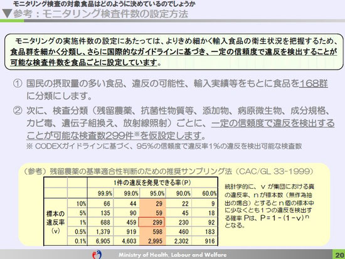Viewport: 345px width, 259px height.
Task: Click the table cell '4,603'
Action: pos(129,241)
